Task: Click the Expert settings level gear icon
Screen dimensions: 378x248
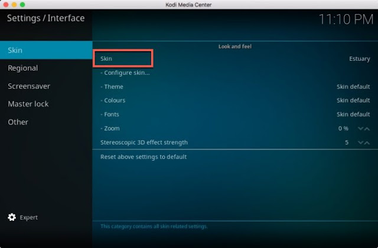Action: tap(12, 217)
